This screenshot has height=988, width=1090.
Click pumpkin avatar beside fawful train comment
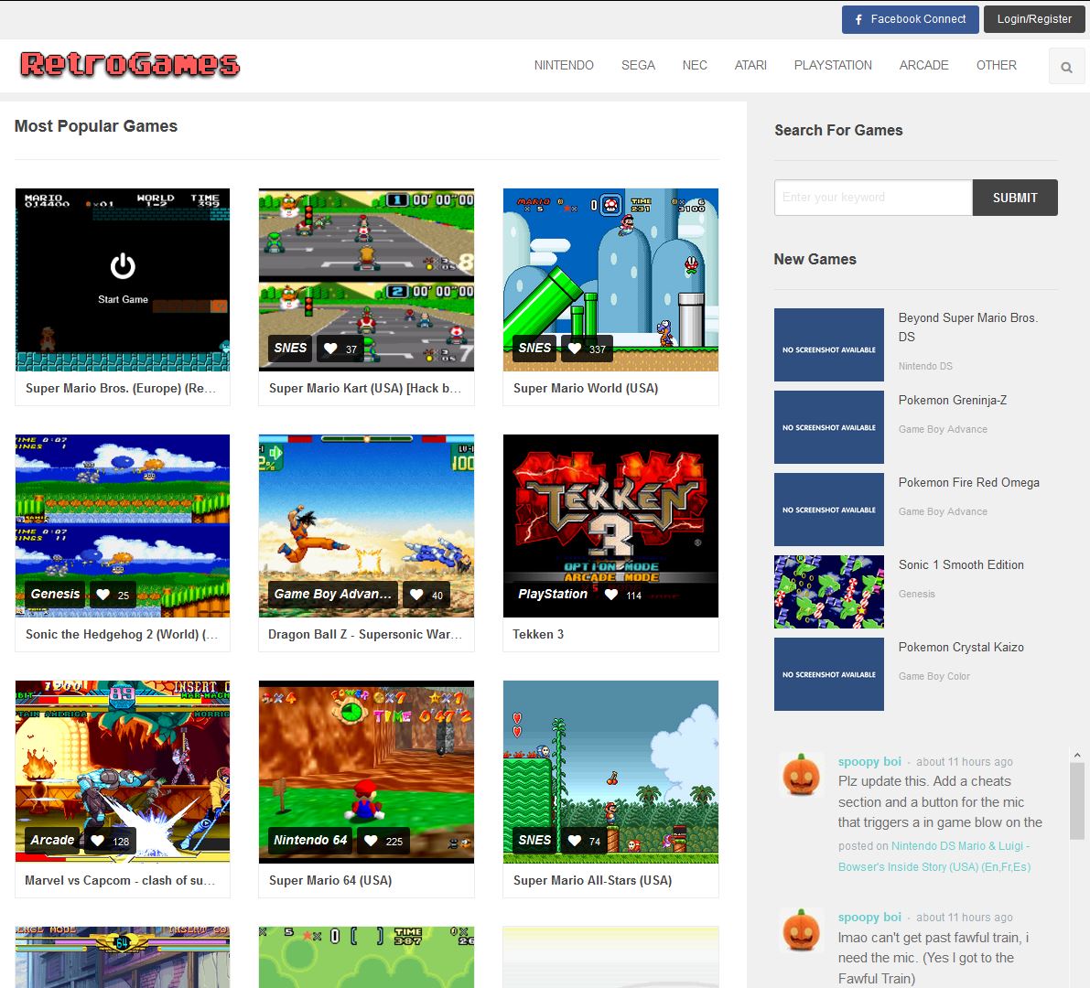click(801, 929)
